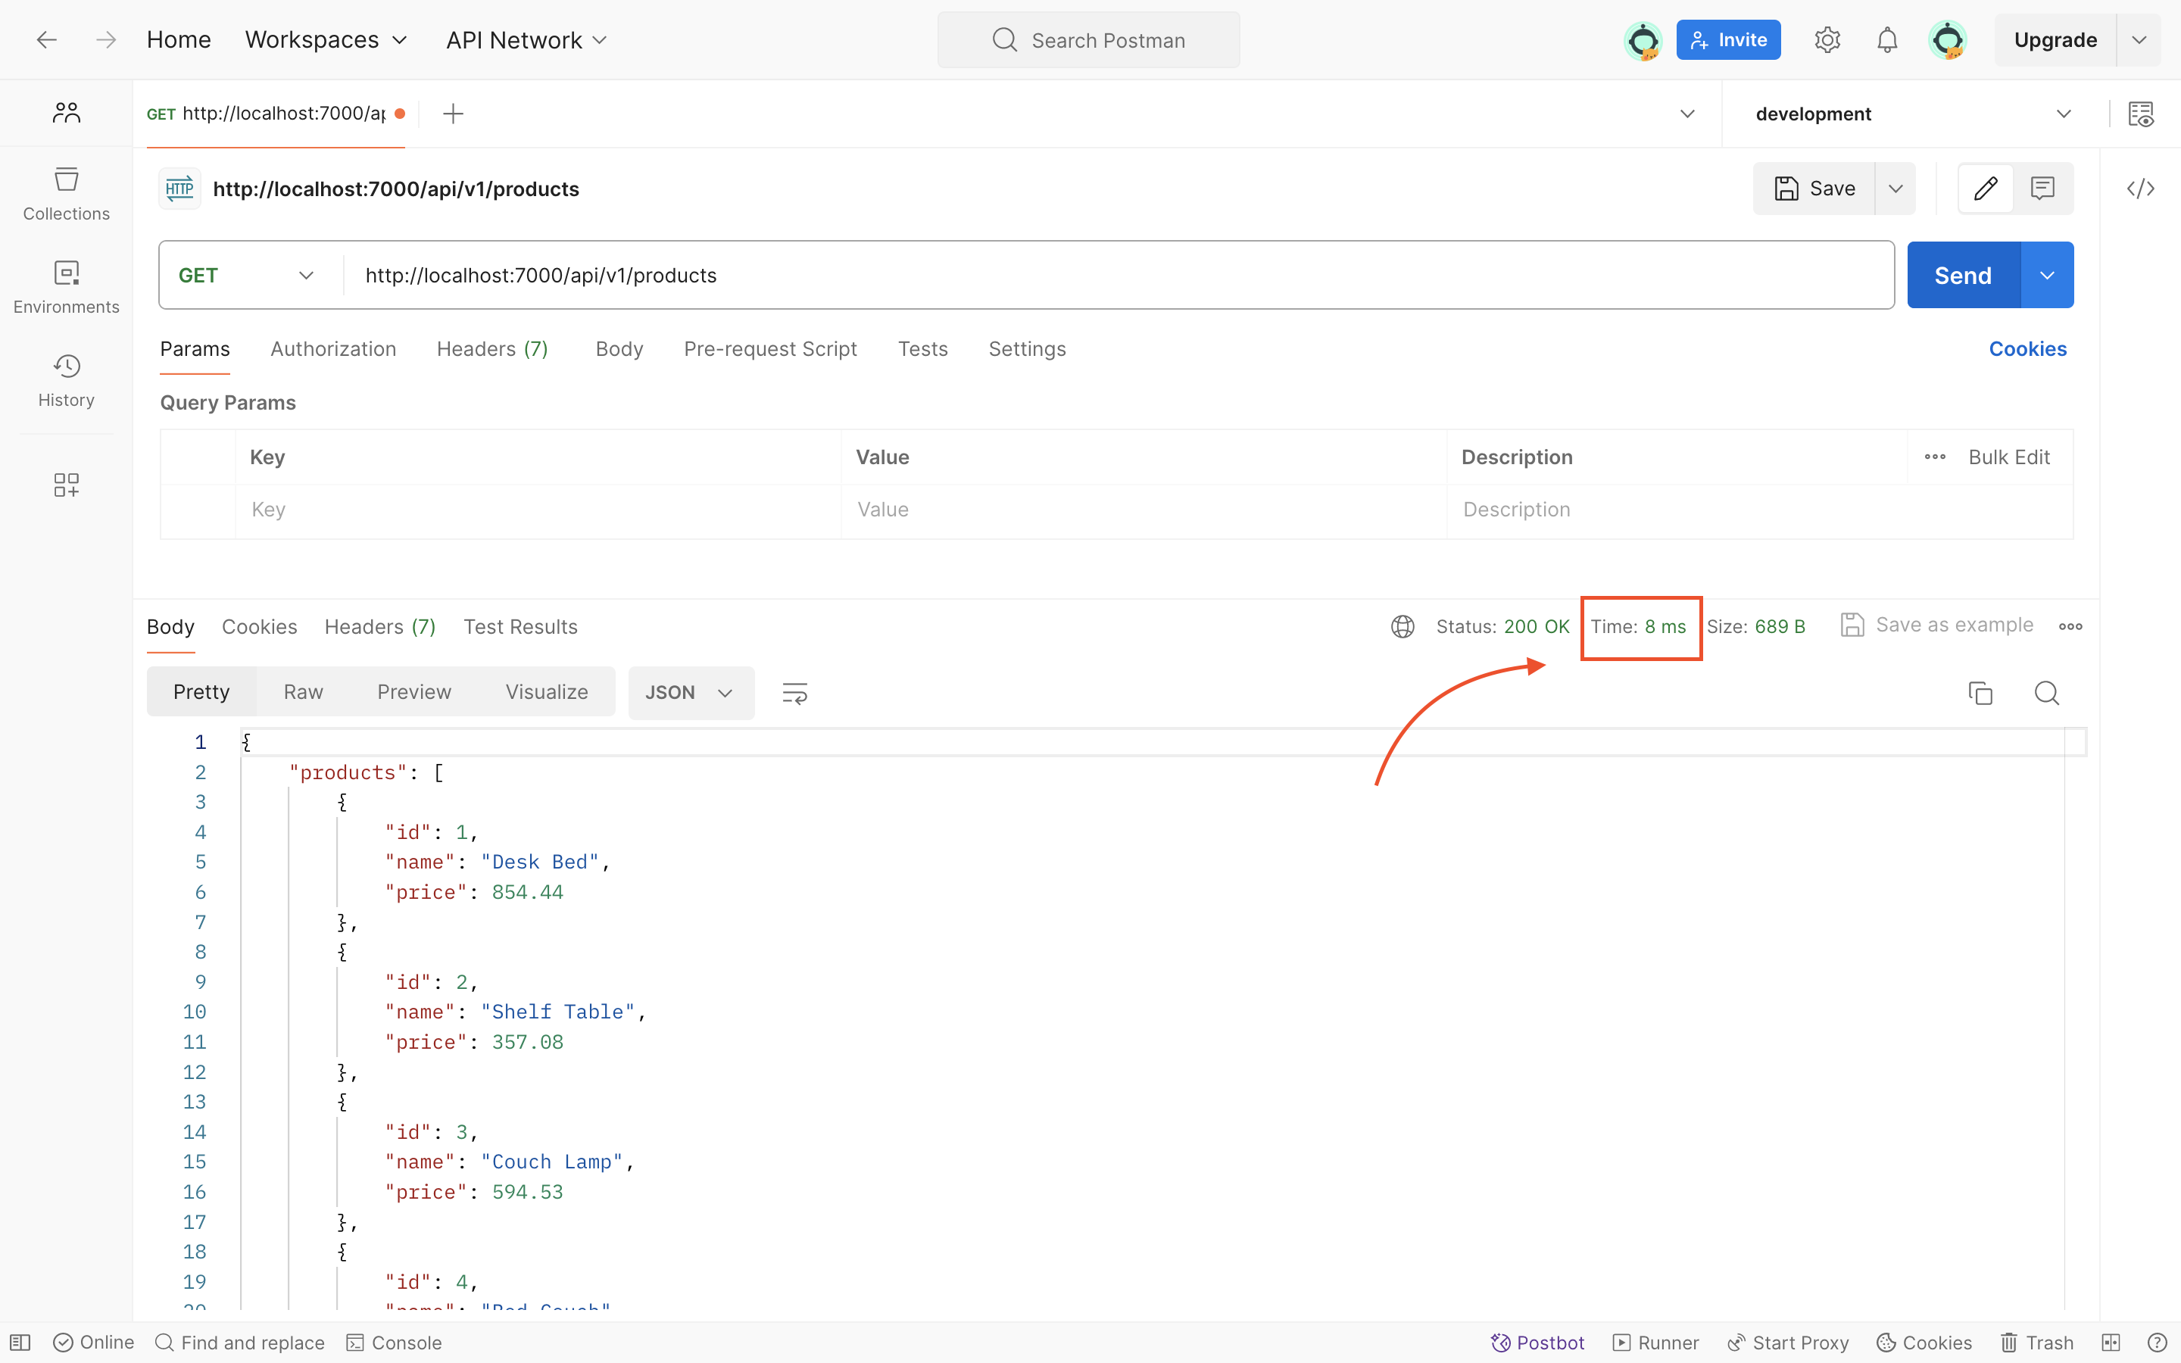Open the History sidebar panel
The image size is (2181, 1363).
pos(66,380)
